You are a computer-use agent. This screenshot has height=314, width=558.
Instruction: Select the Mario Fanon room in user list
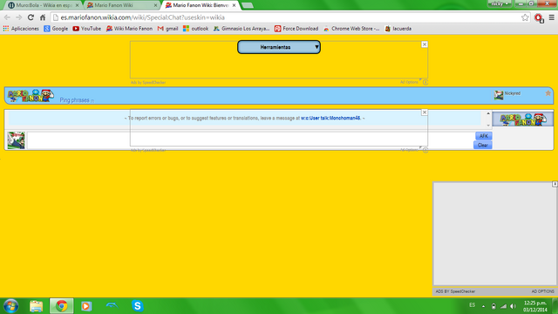[x=523, y=119]
